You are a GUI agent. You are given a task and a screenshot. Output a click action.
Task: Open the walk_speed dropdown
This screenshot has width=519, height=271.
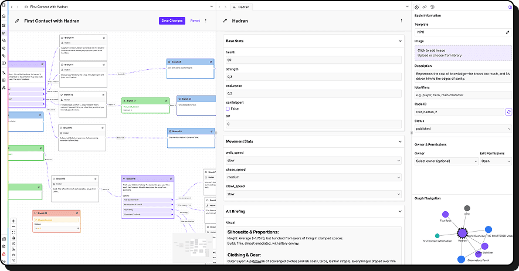[x=313, y=161]
